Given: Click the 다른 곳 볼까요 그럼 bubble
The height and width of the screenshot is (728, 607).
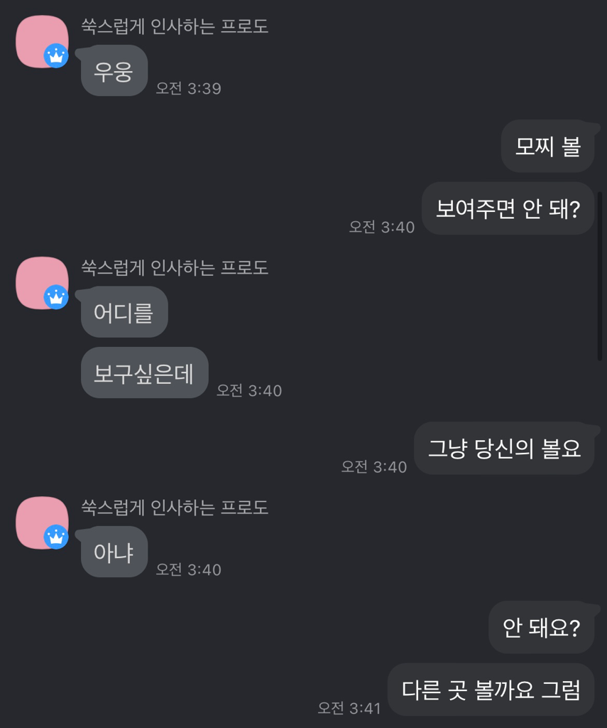Looking at the screenshot, I should point(491,690).
